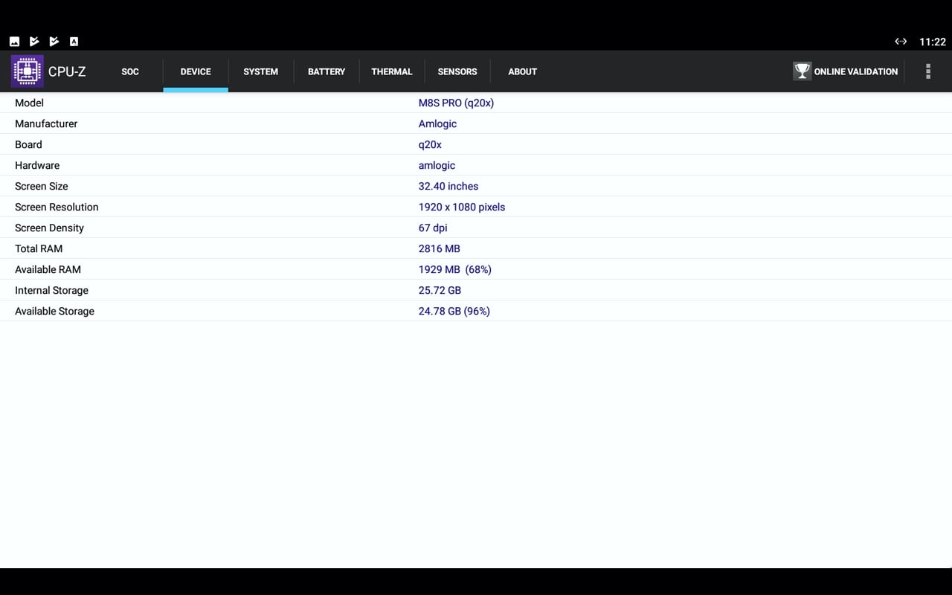Select the lowercase "amlogic" hardware value
Viewport: 952px width, 595px height.
(437, 165)
